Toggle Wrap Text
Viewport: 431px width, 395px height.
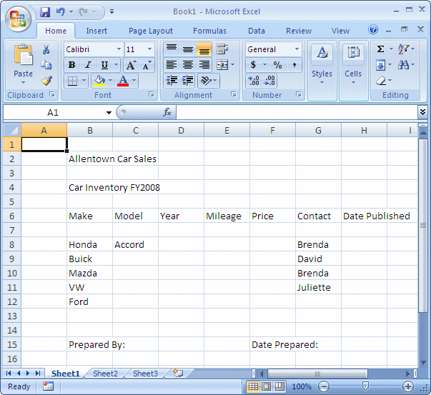(x=222, y=49)
